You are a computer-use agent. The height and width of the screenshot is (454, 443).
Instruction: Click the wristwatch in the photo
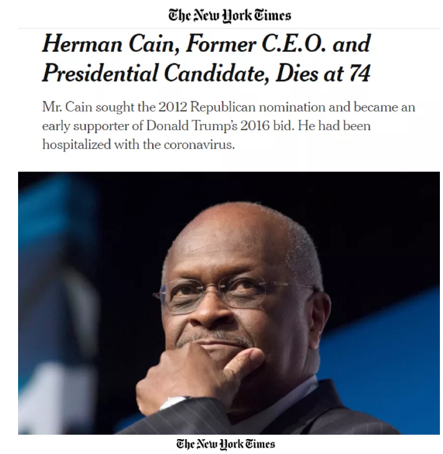(173, 403)
